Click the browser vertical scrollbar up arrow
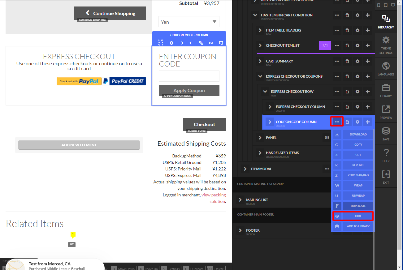 coord(400,2)
